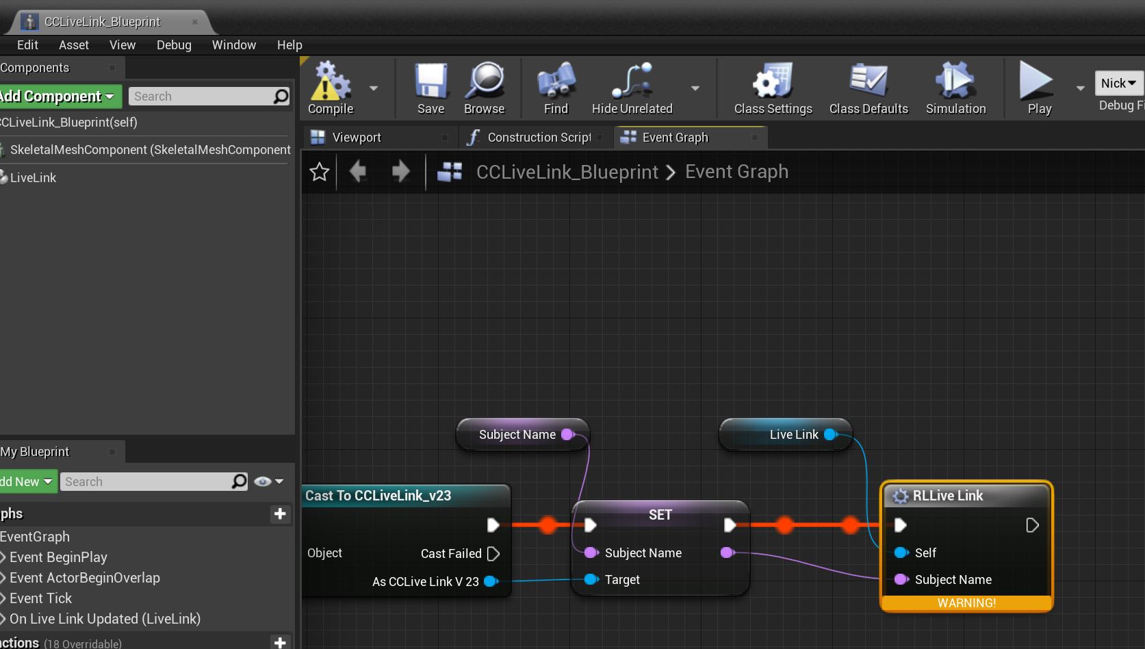The width and height of the screenshot is (1145, 649).
Task: Click RLLive Link exec output pin
Action: point(1033,526)
